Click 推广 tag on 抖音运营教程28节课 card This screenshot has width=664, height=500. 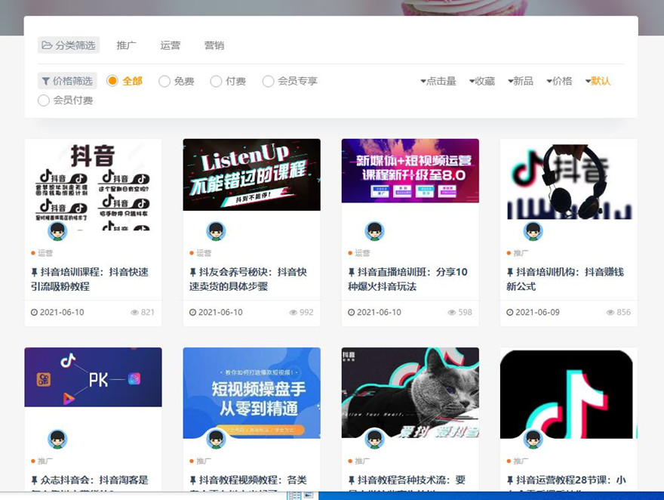[521, 461]
